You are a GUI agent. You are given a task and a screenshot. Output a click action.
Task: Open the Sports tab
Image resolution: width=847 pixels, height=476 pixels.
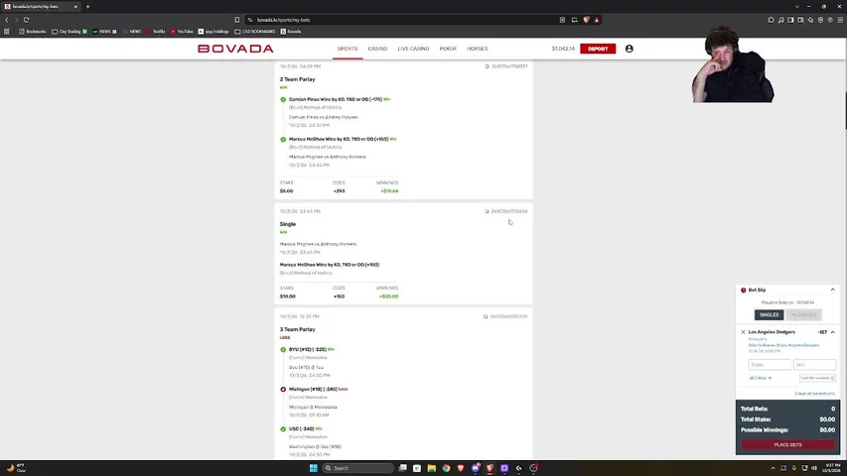[348, 49]
